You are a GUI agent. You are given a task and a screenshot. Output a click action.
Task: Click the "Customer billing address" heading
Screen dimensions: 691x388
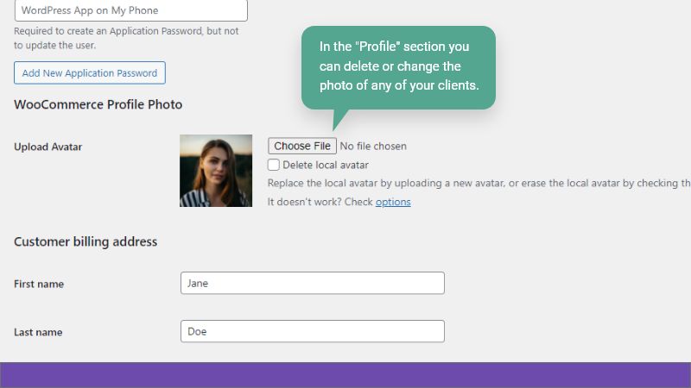point(86,242)
